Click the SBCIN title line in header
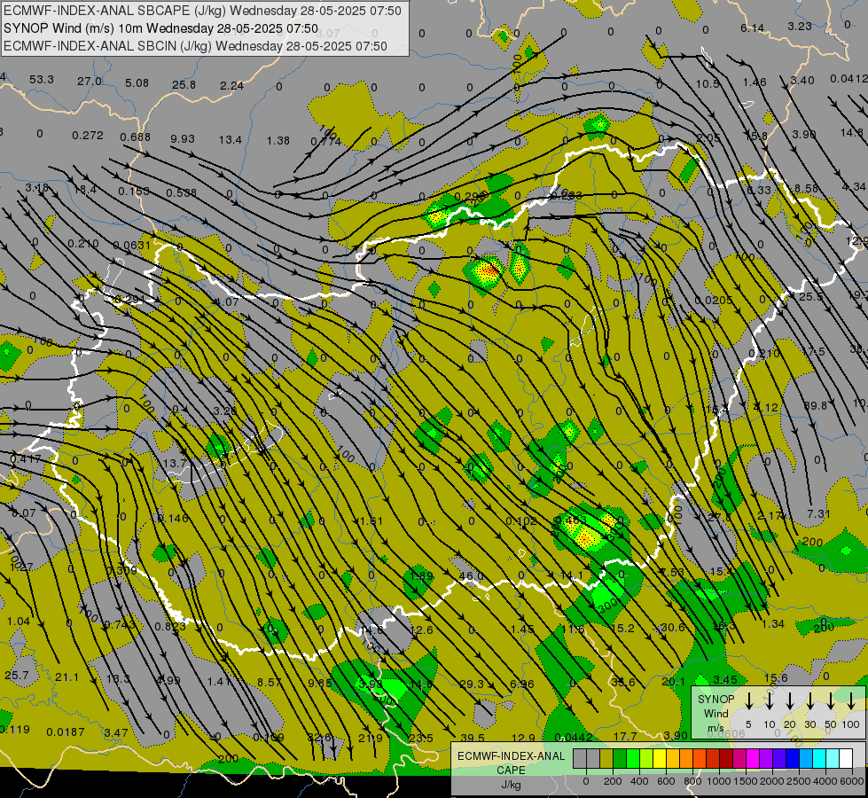 coord(195,46)
